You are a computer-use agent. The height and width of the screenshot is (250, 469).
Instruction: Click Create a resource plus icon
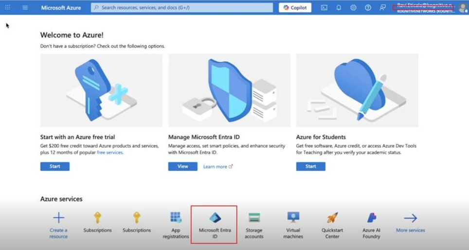coord(58,218)
